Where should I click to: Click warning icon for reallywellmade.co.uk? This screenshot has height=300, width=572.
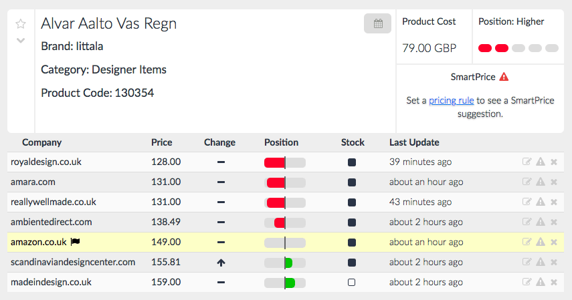coord(541,202)
